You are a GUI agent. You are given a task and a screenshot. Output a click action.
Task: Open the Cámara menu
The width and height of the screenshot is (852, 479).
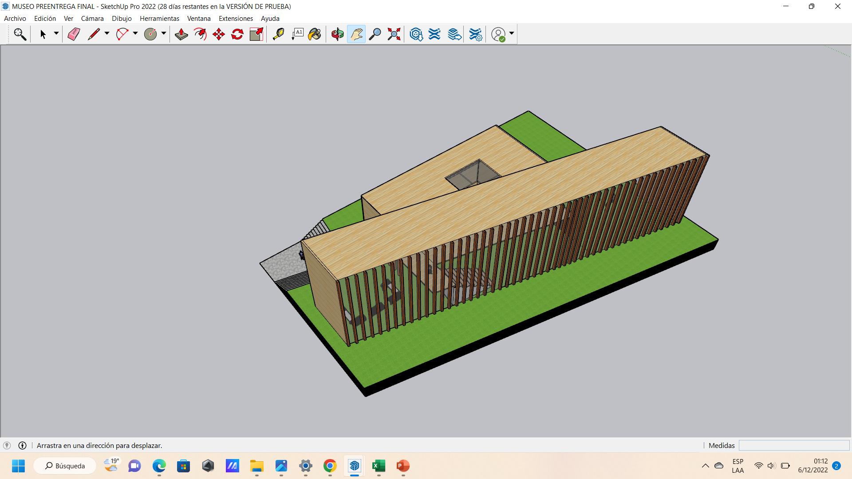pyautogui.click(x=92, y=18)
